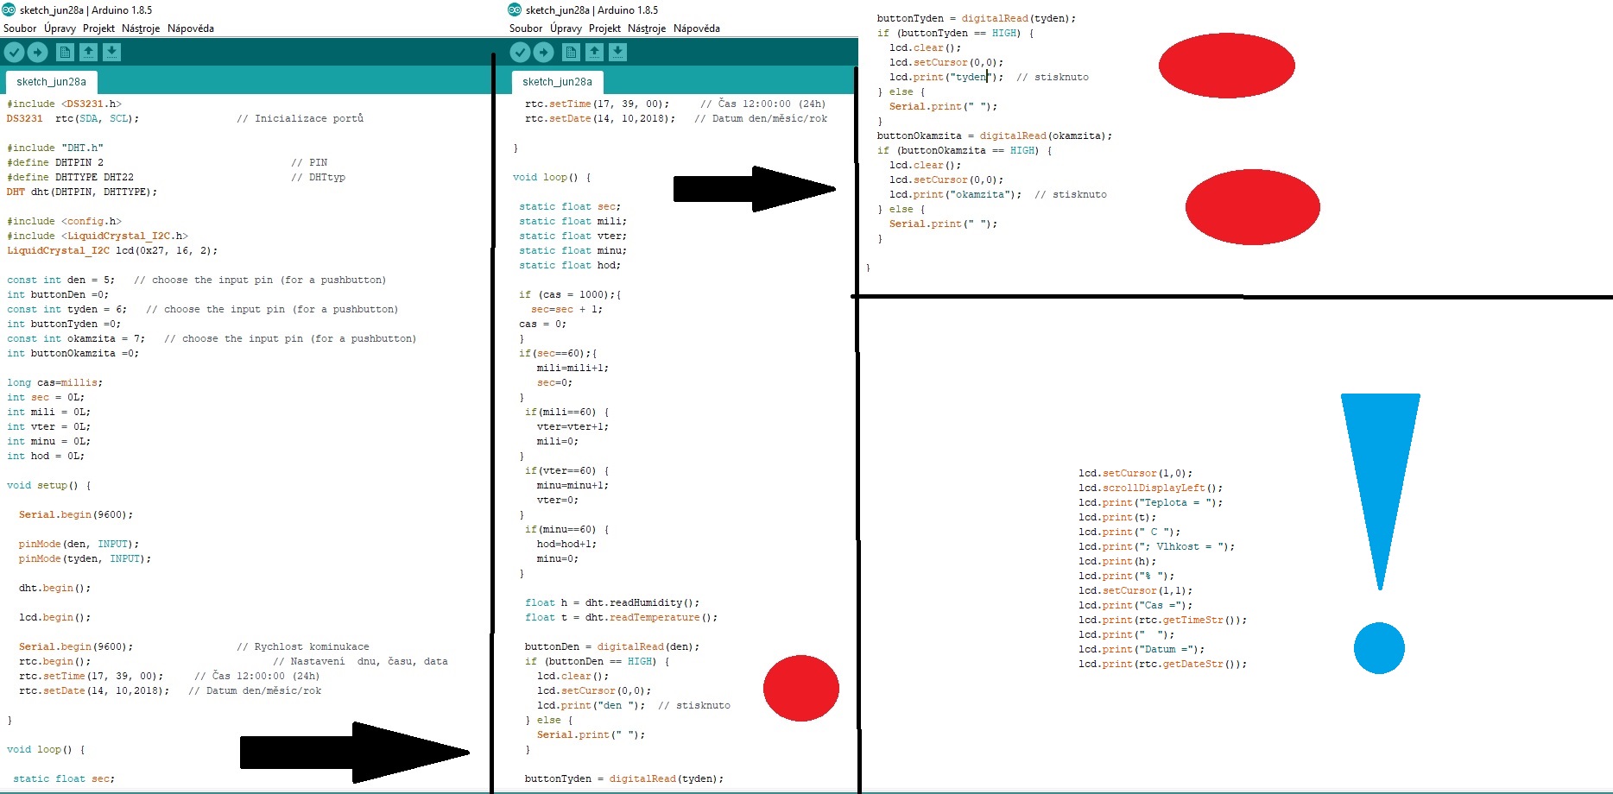Open Nástroje menu in left window
1613x794 pixels.
[141, 28]
